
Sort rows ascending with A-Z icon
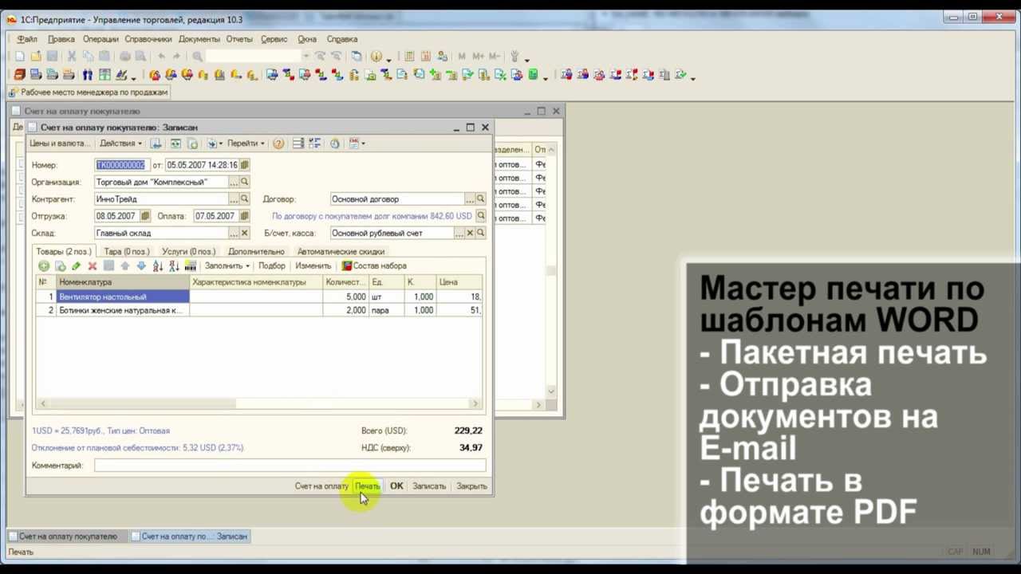158,265
